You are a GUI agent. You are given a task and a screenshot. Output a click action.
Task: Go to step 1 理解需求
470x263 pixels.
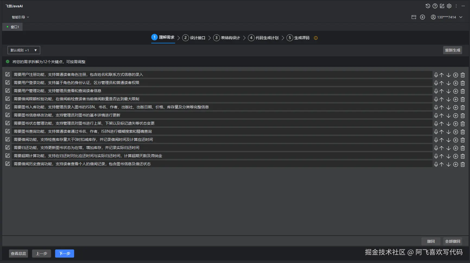coord(163,37)
